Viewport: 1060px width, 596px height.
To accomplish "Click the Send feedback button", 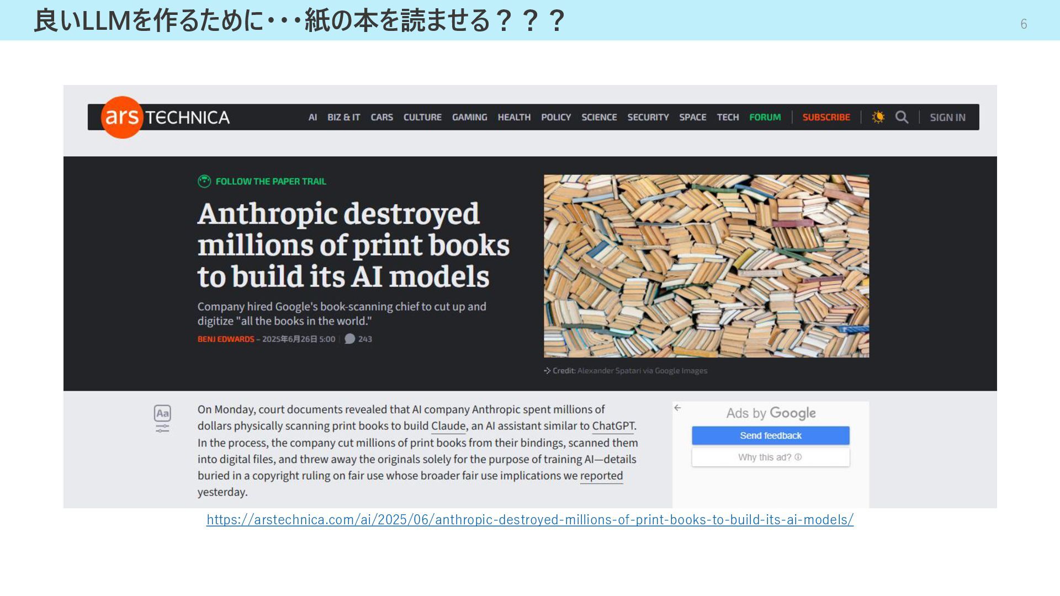I will 771,435.
